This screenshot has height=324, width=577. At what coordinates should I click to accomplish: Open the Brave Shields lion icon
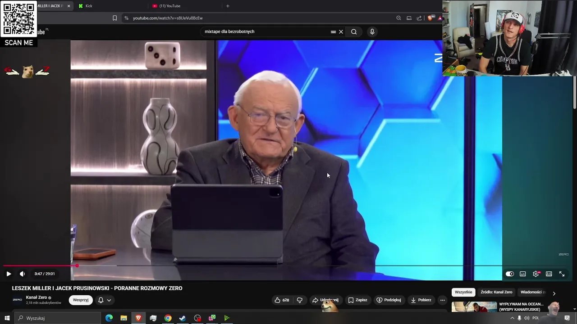click(x=430, y=18)
